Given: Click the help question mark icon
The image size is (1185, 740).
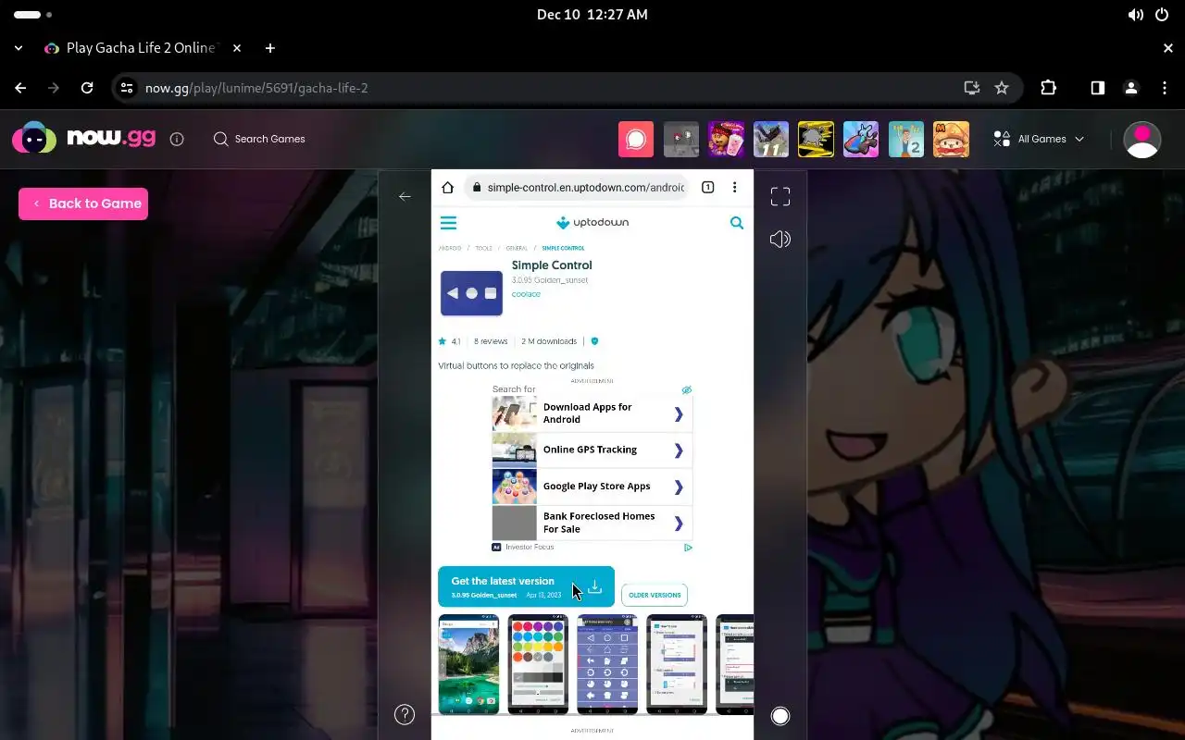Looking at the screenshot, I should 405,714.
